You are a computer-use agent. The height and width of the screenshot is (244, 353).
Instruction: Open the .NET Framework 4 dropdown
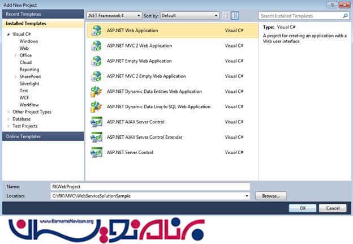tap(114, 15)
